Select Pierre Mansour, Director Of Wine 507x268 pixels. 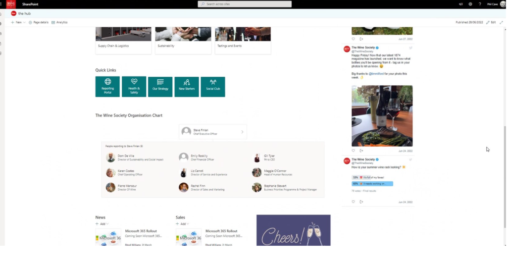coord(122,187)
